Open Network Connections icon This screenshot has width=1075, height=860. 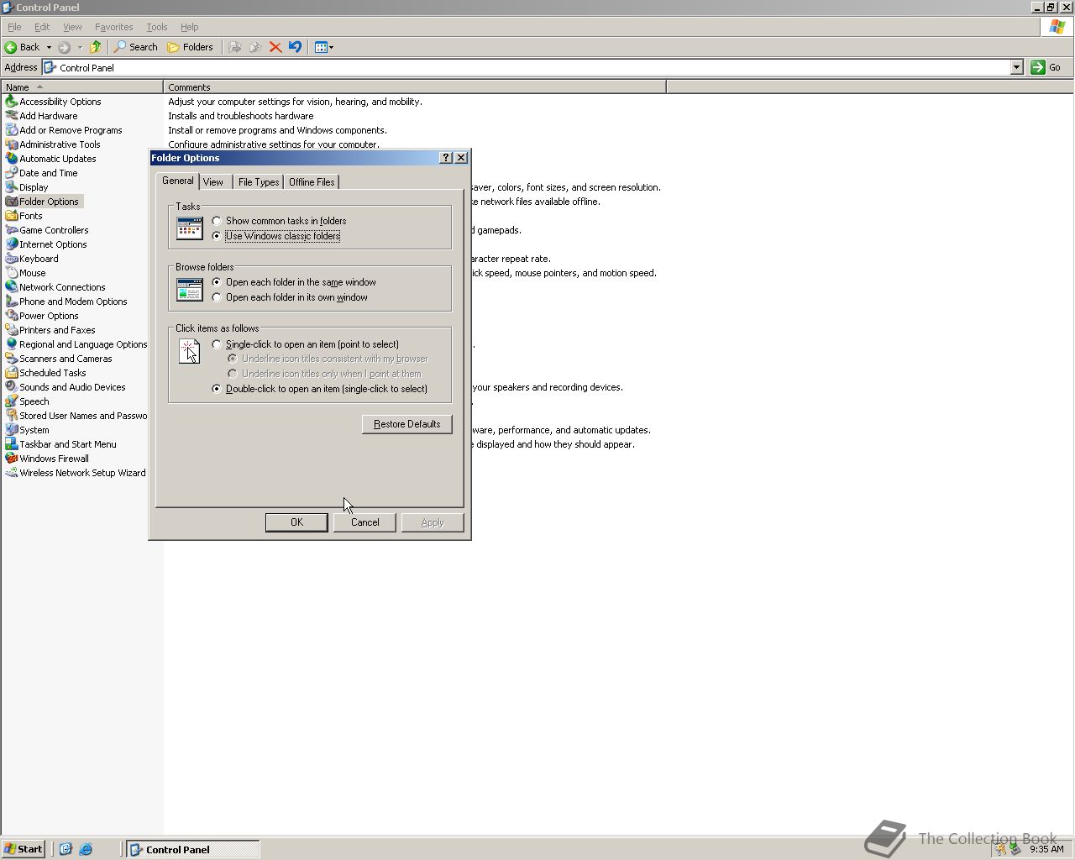(x=12, y=287)
